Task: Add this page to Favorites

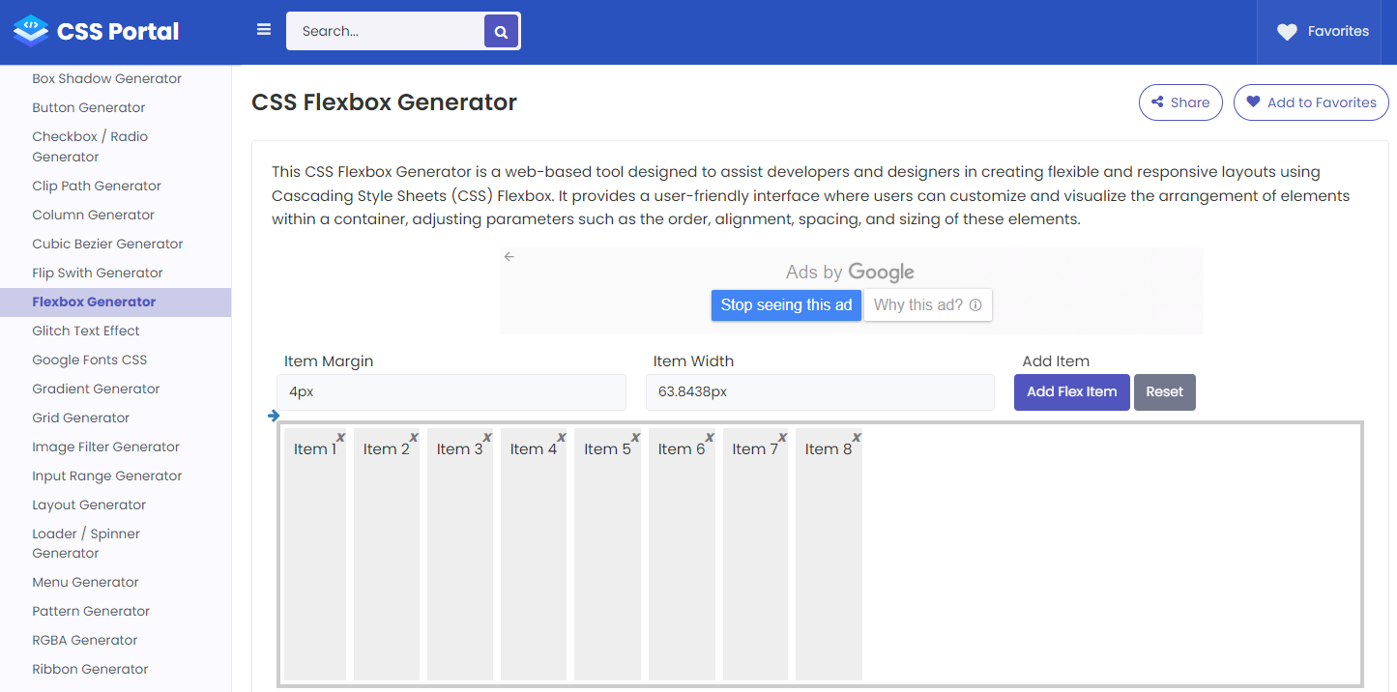Action: (1311, 102)
